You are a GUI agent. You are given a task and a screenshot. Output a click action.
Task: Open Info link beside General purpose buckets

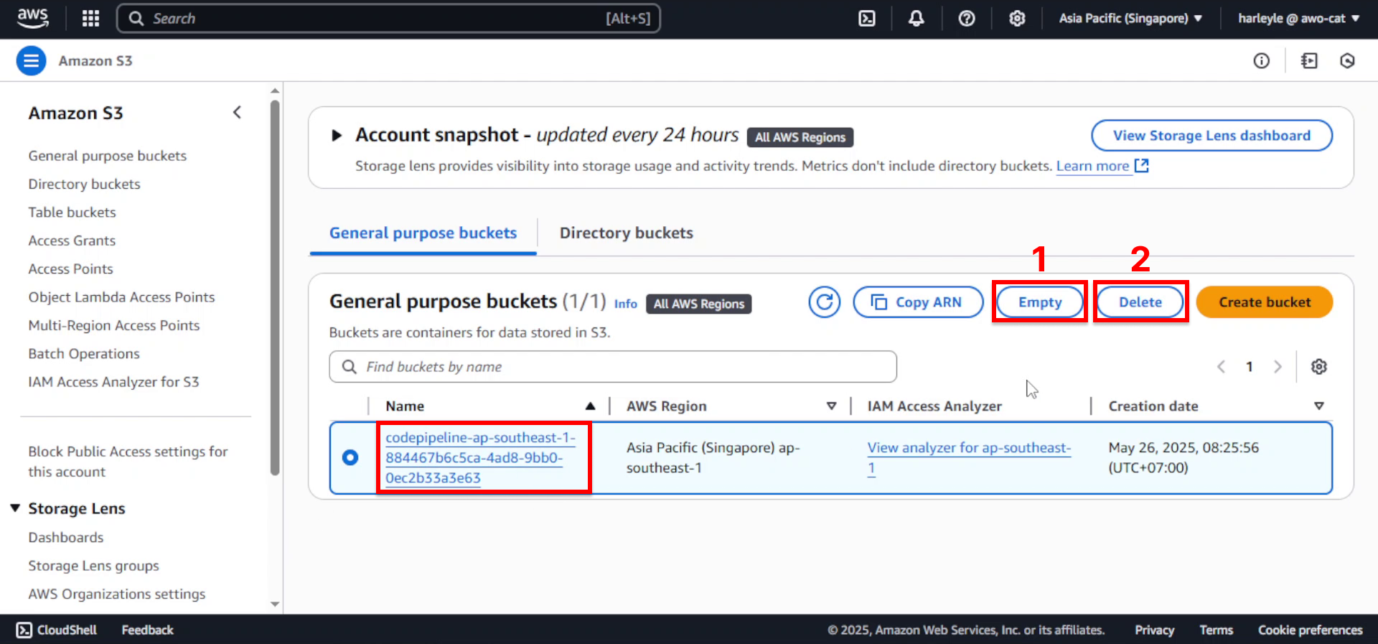click(x=626, y=304)
